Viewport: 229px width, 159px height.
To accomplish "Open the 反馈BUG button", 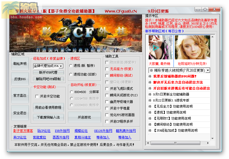I will [20, 79].
